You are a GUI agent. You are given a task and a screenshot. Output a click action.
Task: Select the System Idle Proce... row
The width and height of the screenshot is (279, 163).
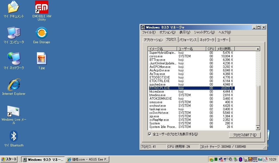point(191,127)
